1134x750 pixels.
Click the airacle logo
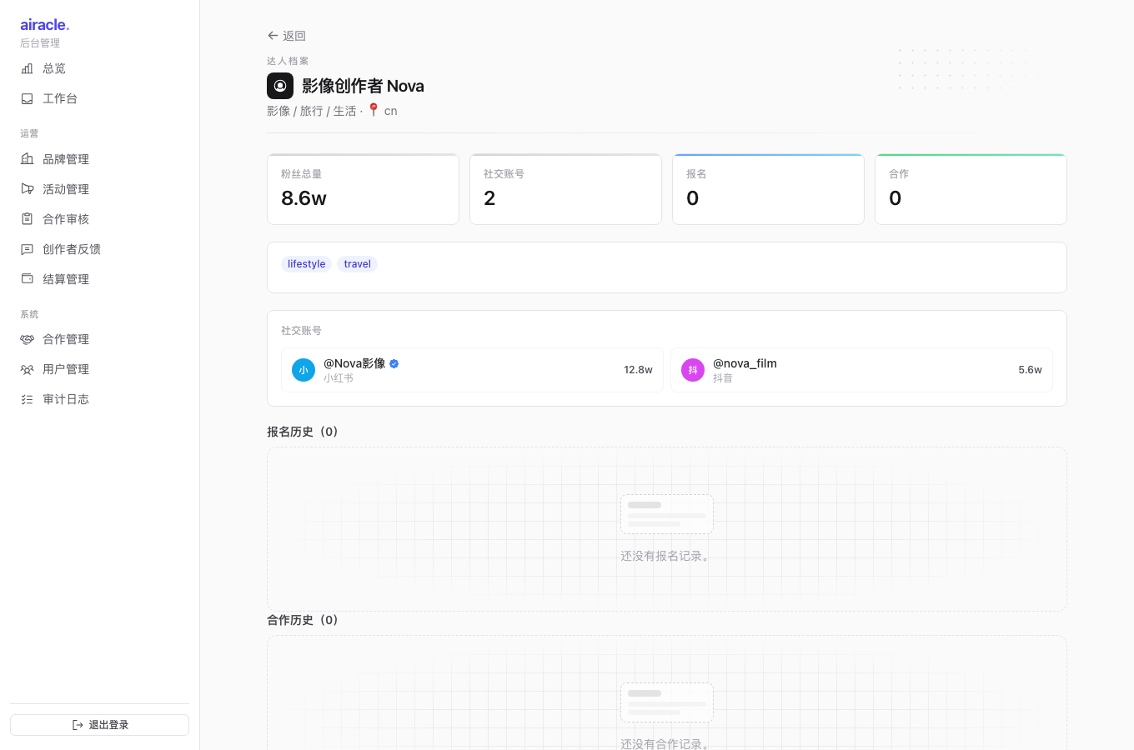(x=45, y=25)
